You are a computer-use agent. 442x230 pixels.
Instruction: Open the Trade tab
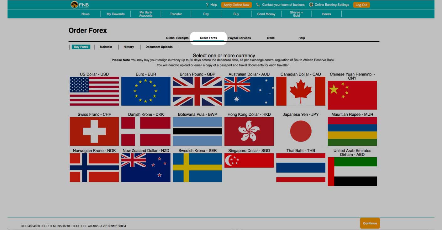click(x=271, y=38)
